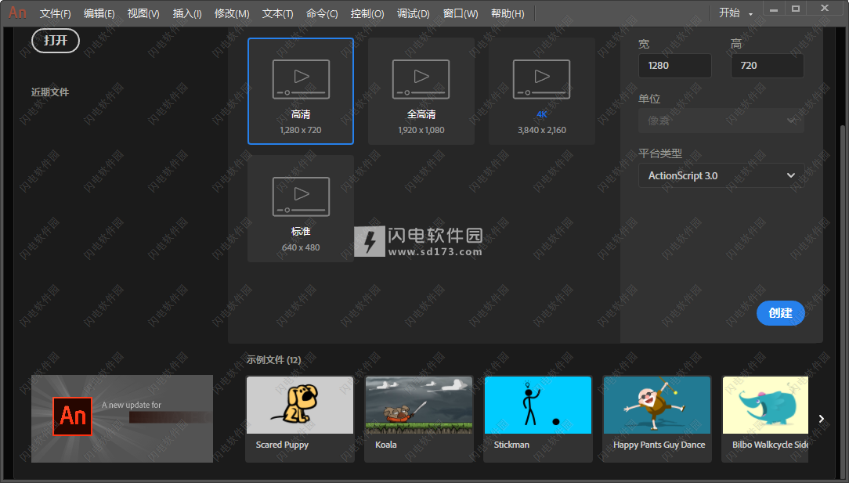Open the 调试(D) menu
Viewport: 849px width, 483px height.
tap(413, 13)
